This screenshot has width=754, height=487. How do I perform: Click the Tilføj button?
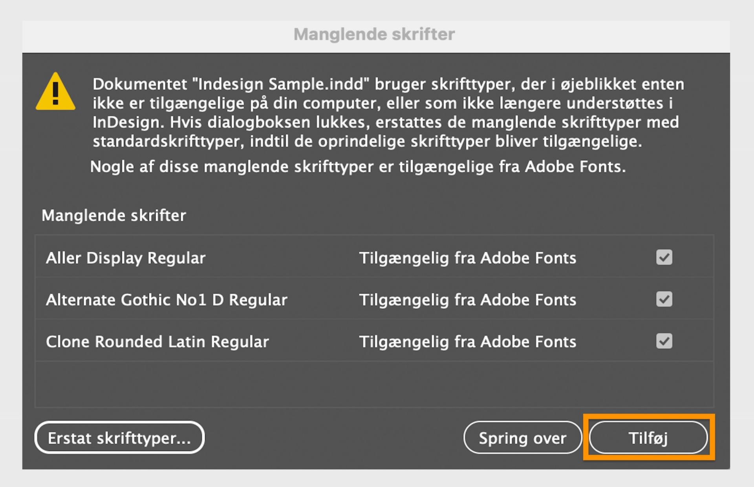coord(648,438)
